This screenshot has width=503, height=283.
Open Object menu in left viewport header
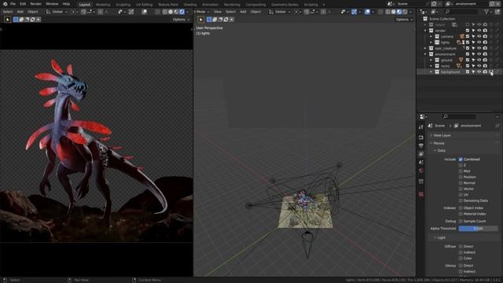coord(33,12)
